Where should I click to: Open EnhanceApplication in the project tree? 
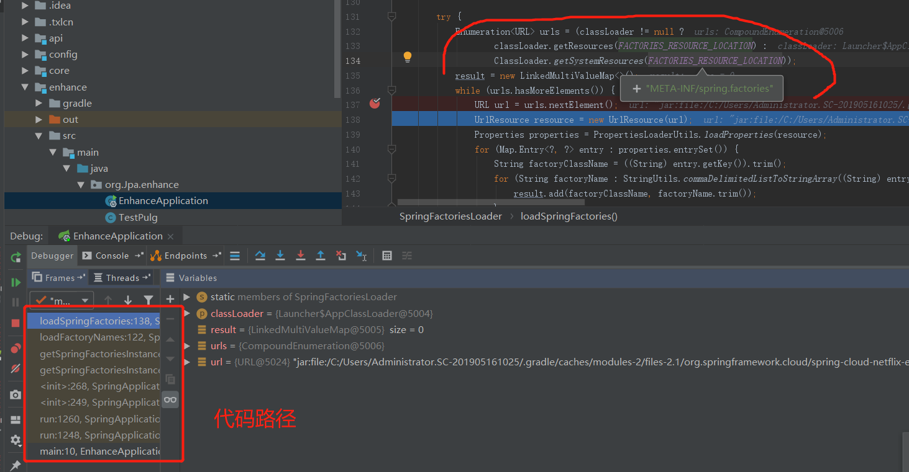pyautogui.click(x=163, y=201)
